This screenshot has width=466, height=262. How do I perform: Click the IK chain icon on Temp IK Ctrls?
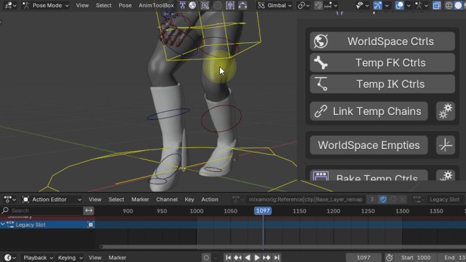point(321,84)
